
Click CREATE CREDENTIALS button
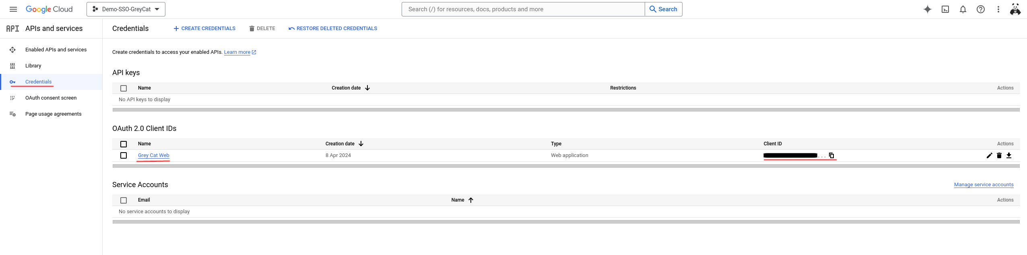[x=204, y=29]
